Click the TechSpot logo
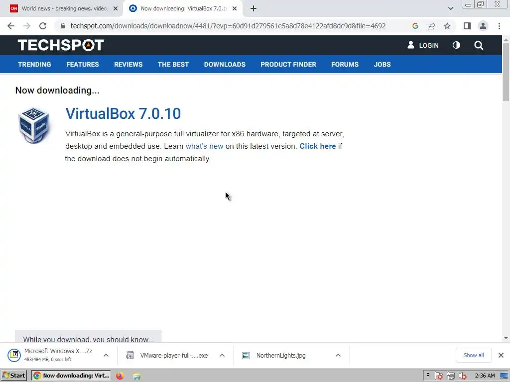510x382 pixels. tap(61, 45)
